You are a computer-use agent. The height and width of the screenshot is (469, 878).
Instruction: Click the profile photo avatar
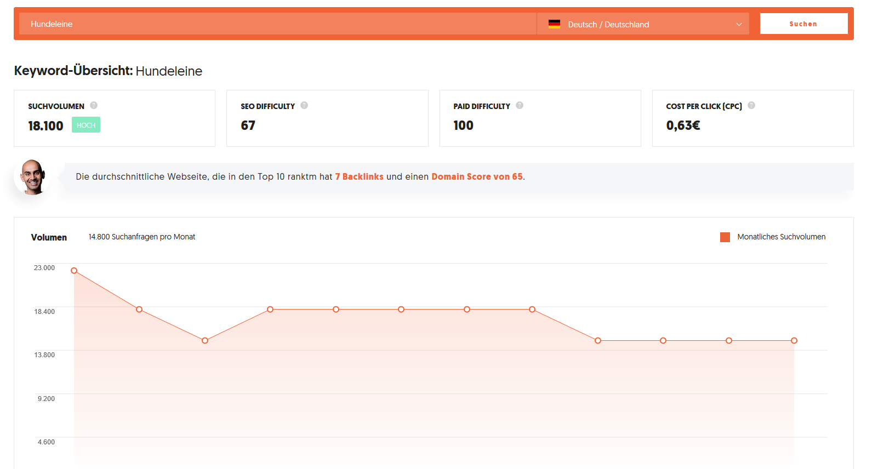tap(32, 177)
